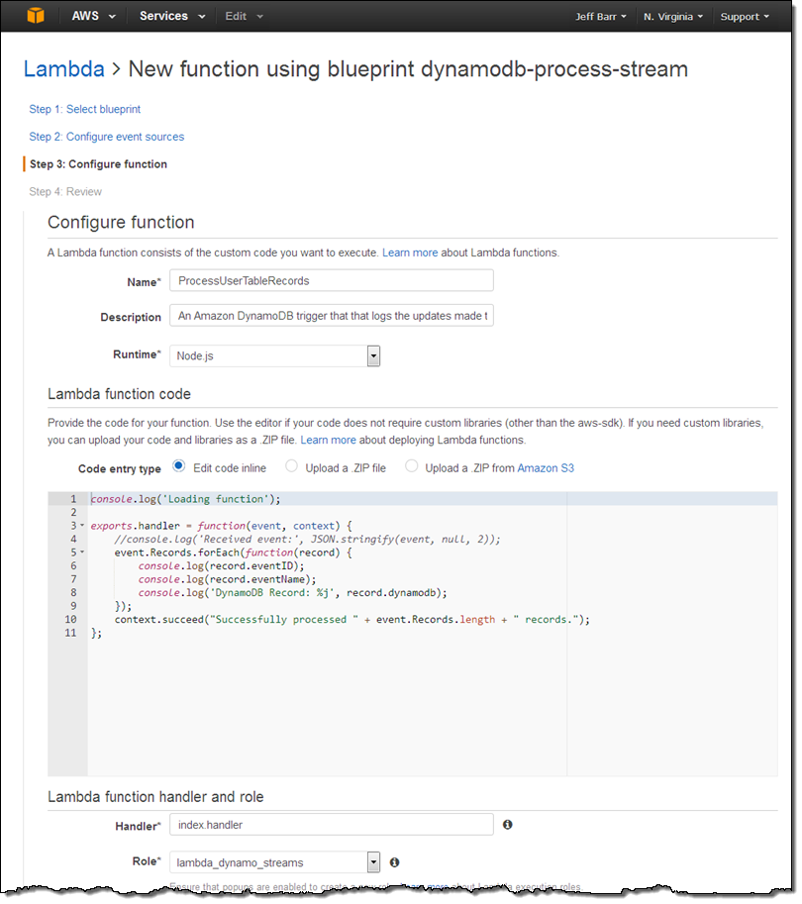Collapse code fold arrow on line 3

82,526
